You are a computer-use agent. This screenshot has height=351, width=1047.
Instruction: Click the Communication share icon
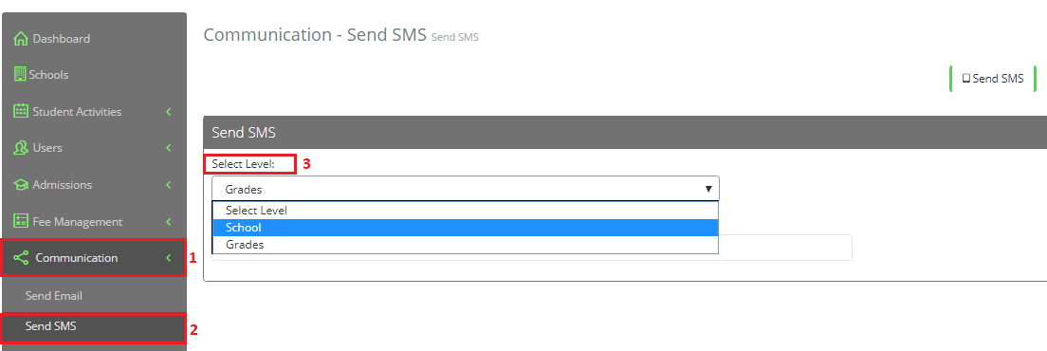click(21, 258)
